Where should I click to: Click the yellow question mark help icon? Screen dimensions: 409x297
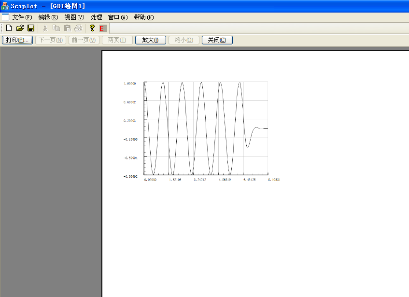[92, 28]
